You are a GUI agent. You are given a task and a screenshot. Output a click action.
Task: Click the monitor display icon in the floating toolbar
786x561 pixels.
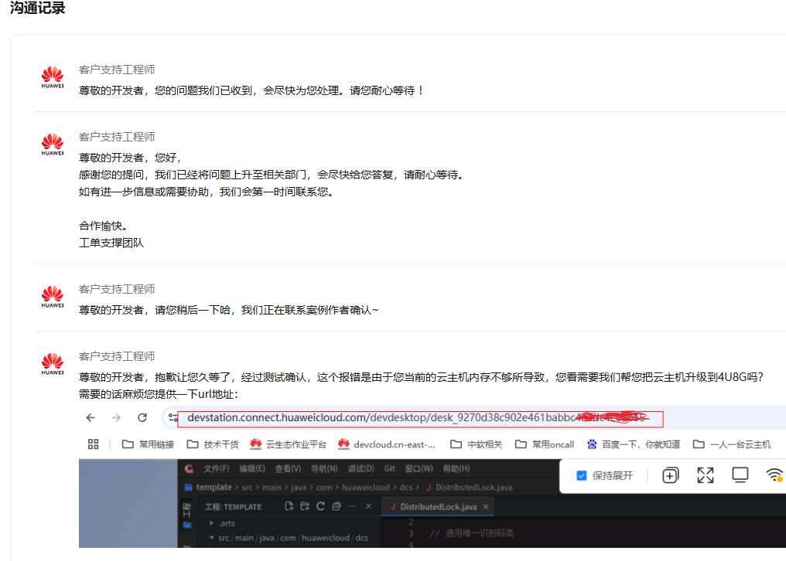[740, 475]
